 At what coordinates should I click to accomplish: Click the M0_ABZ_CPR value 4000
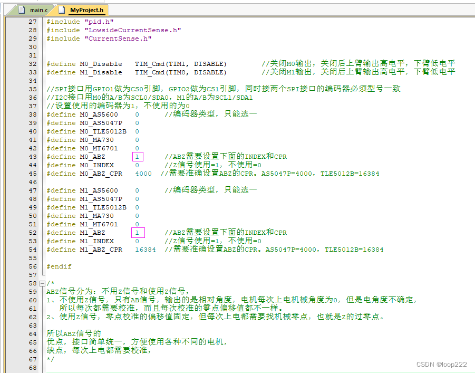coord(143,174)
